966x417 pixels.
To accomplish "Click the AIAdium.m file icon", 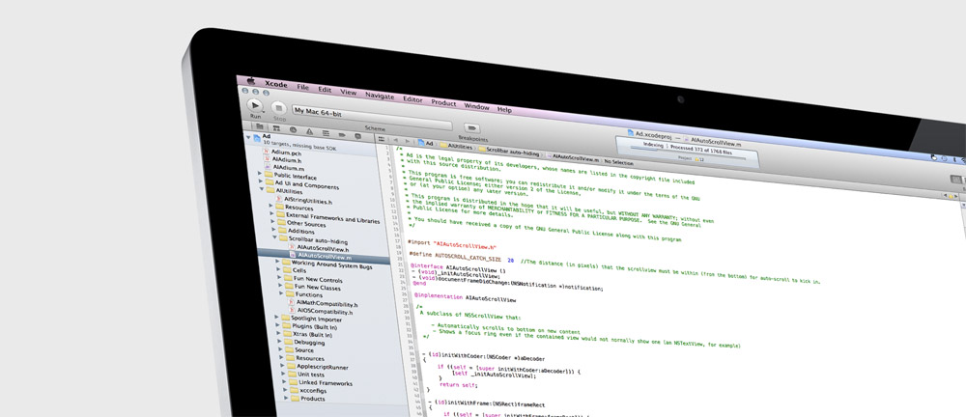I will (x=268, y=166).
